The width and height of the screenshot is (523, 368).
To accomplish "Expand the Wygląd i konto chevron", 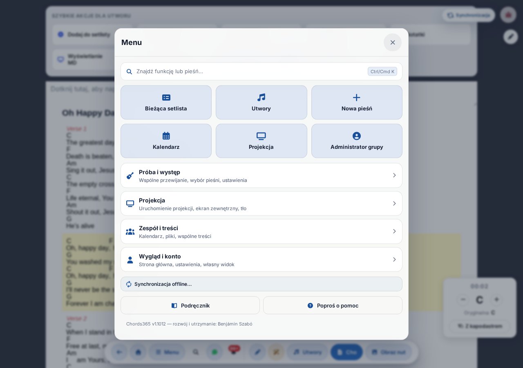I will coord(394,260).
